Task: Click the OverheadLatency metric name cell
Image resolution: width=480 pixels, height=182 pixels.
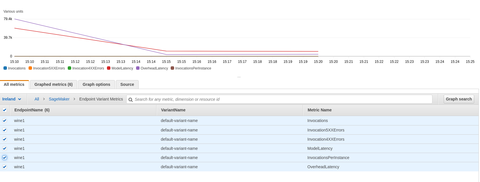Action: pyautogui.click(x=323, y=167)
